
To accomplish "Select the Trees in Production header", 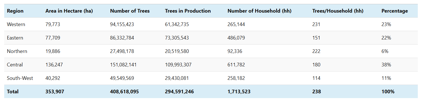I will pyautogui.click(x=188, y=11).
